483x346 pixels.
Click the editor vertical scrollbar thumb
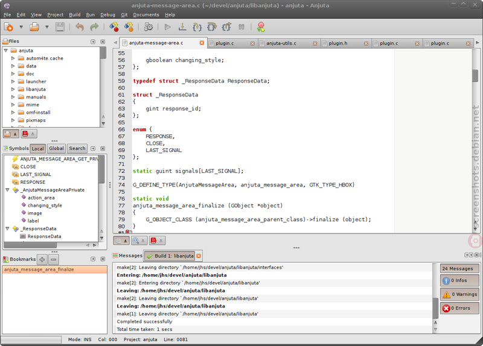[x=475, y=76]
